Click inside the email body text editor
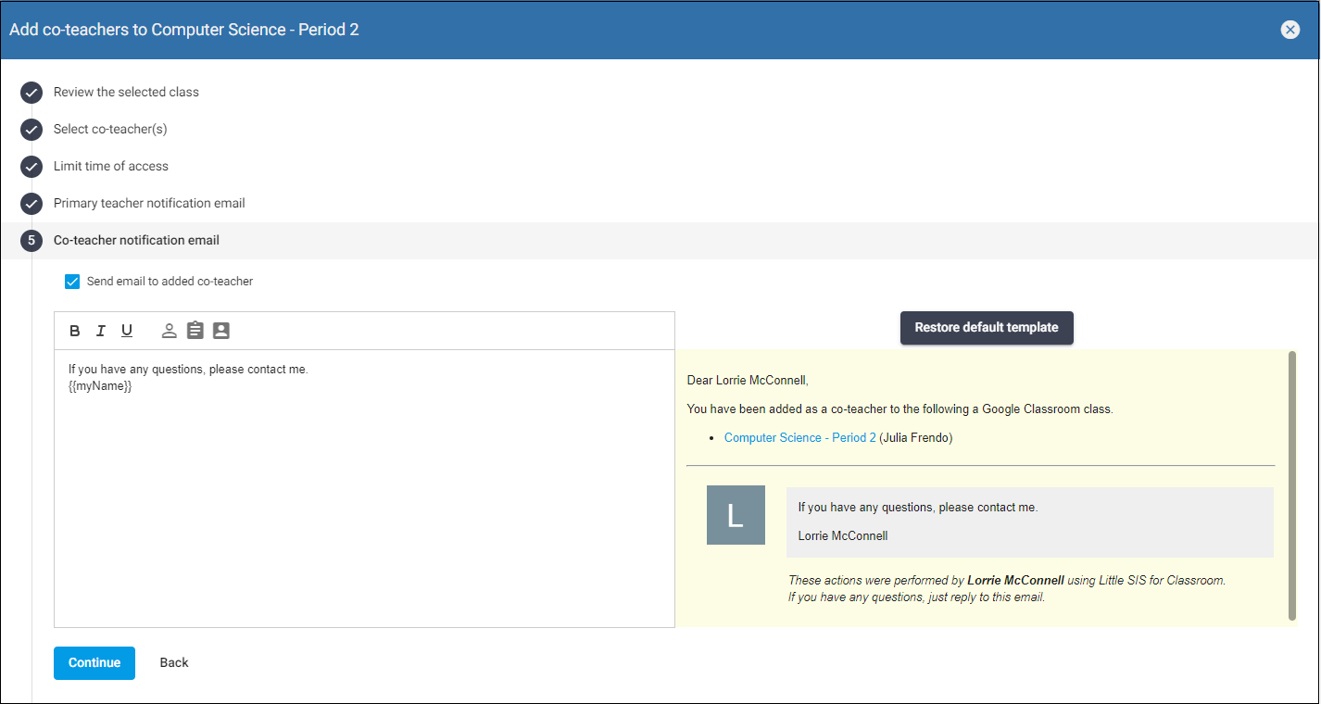Viewport: 1321px width, 704px height. (x=364, y=488)
